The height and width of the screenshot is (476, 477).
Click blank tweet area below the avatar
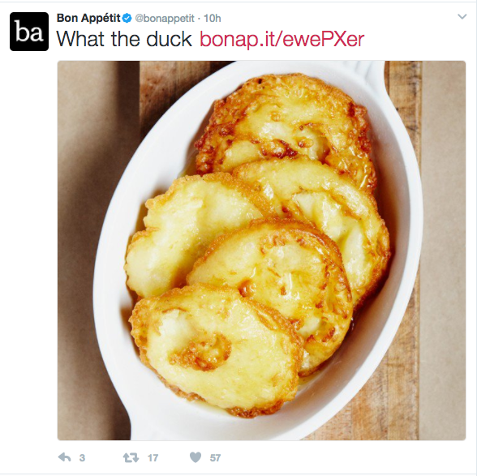[29, 243]
